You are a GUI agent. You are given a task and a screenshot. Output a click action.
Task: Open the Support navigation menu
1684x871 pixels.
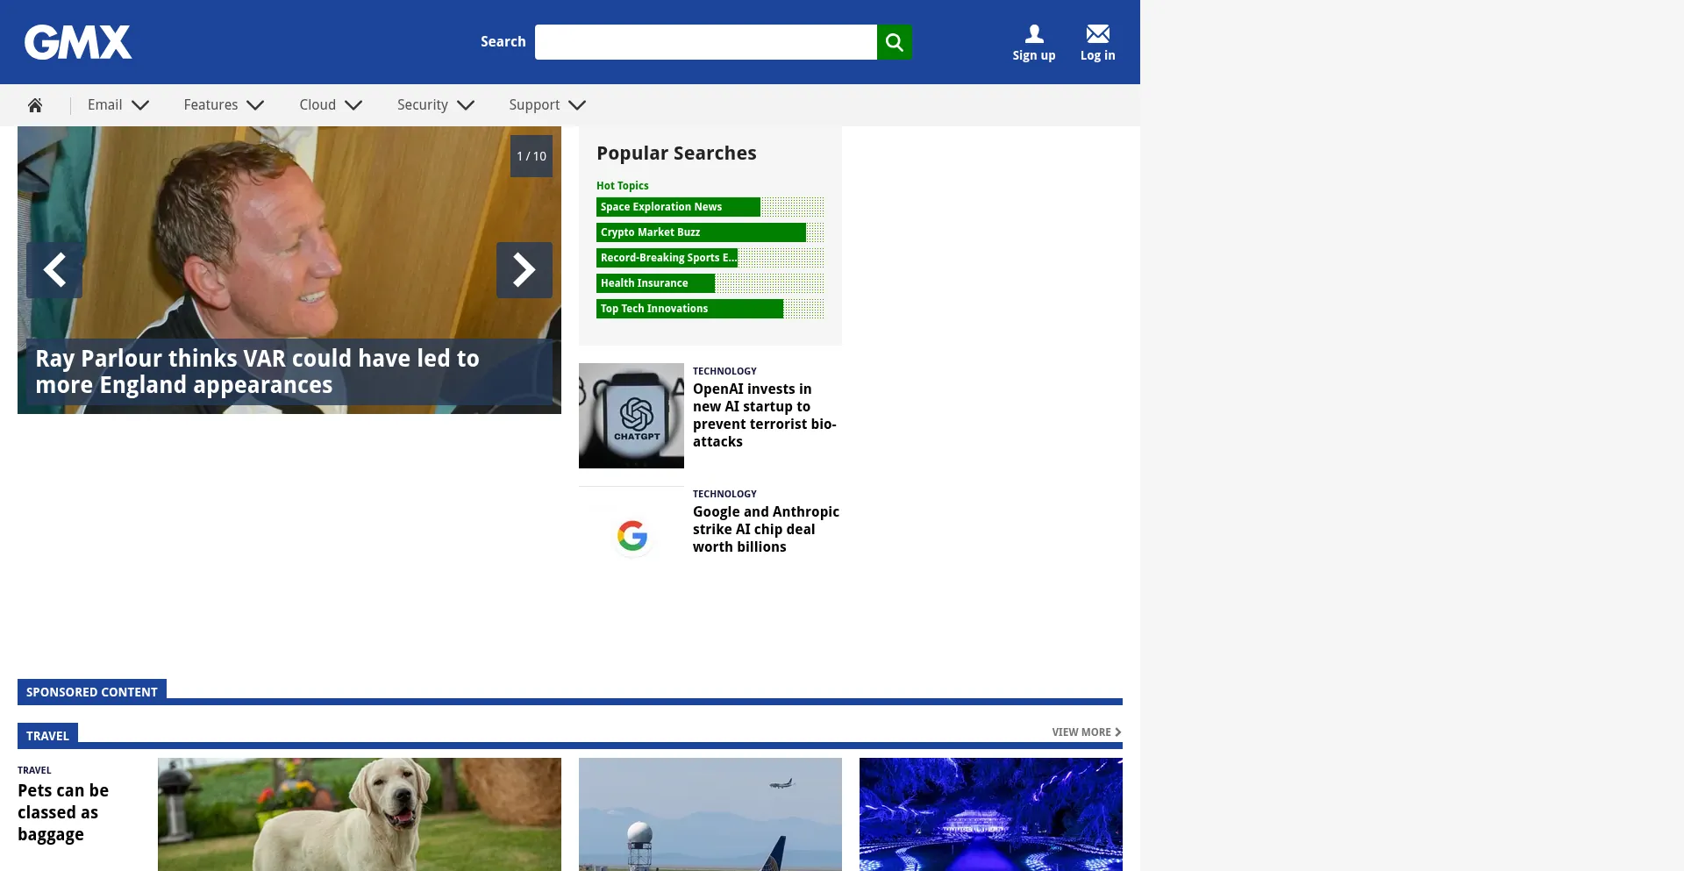point(547,105)
